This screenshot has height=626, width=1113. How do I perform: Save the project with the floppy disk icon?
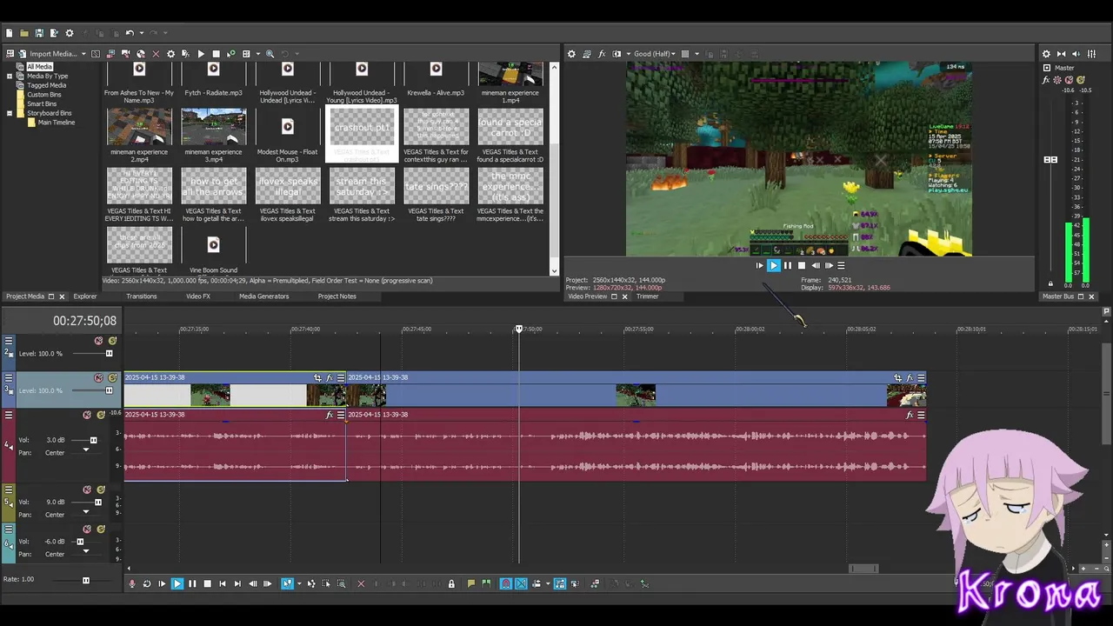pyautogui.click(x=39, y=33)
